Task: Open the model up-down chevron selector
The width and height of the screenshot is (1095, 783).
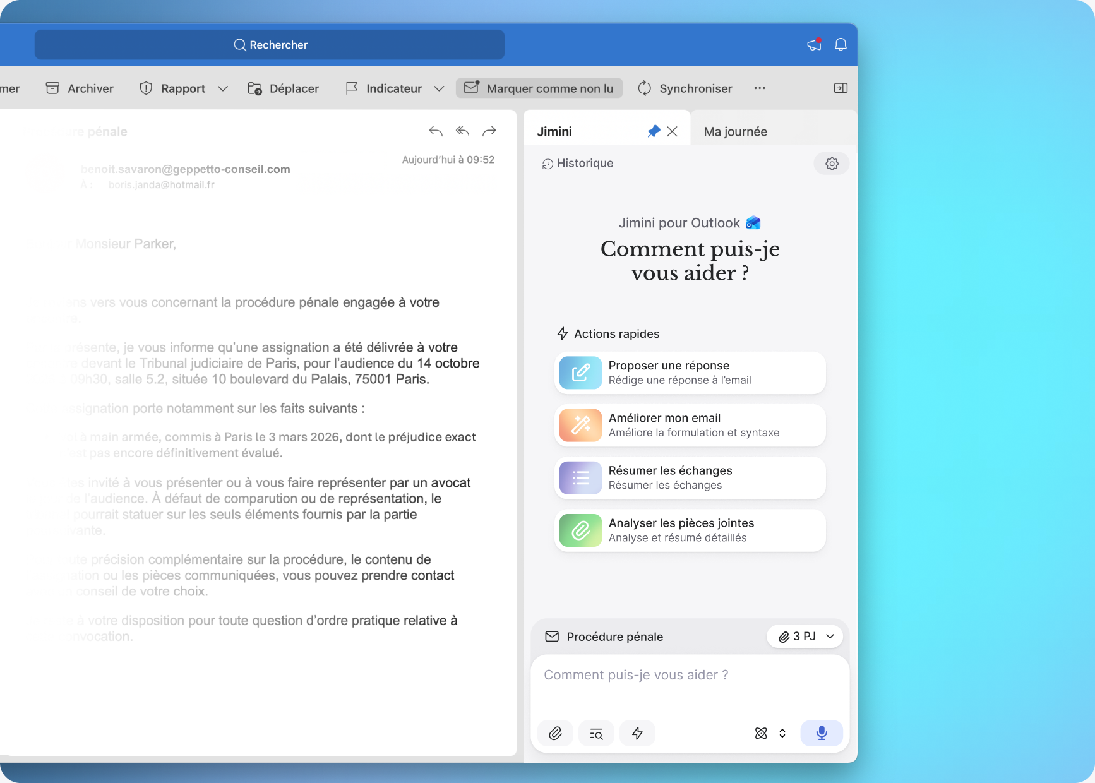Action: point(782,733)
